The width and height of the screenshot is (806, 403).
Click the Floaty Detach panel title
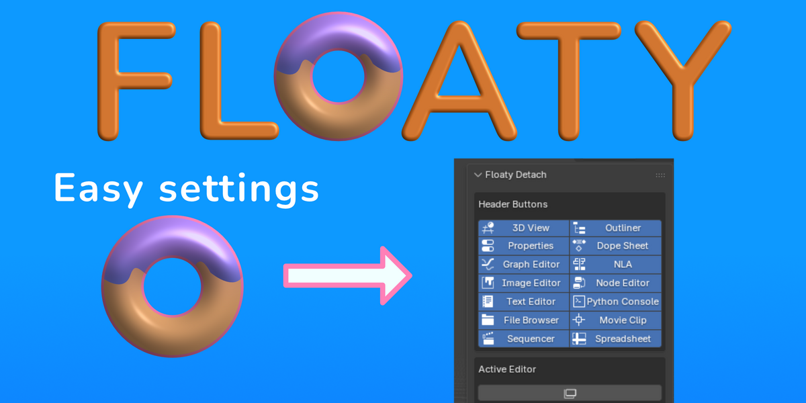pyautogui.click(x=516, y=175)
